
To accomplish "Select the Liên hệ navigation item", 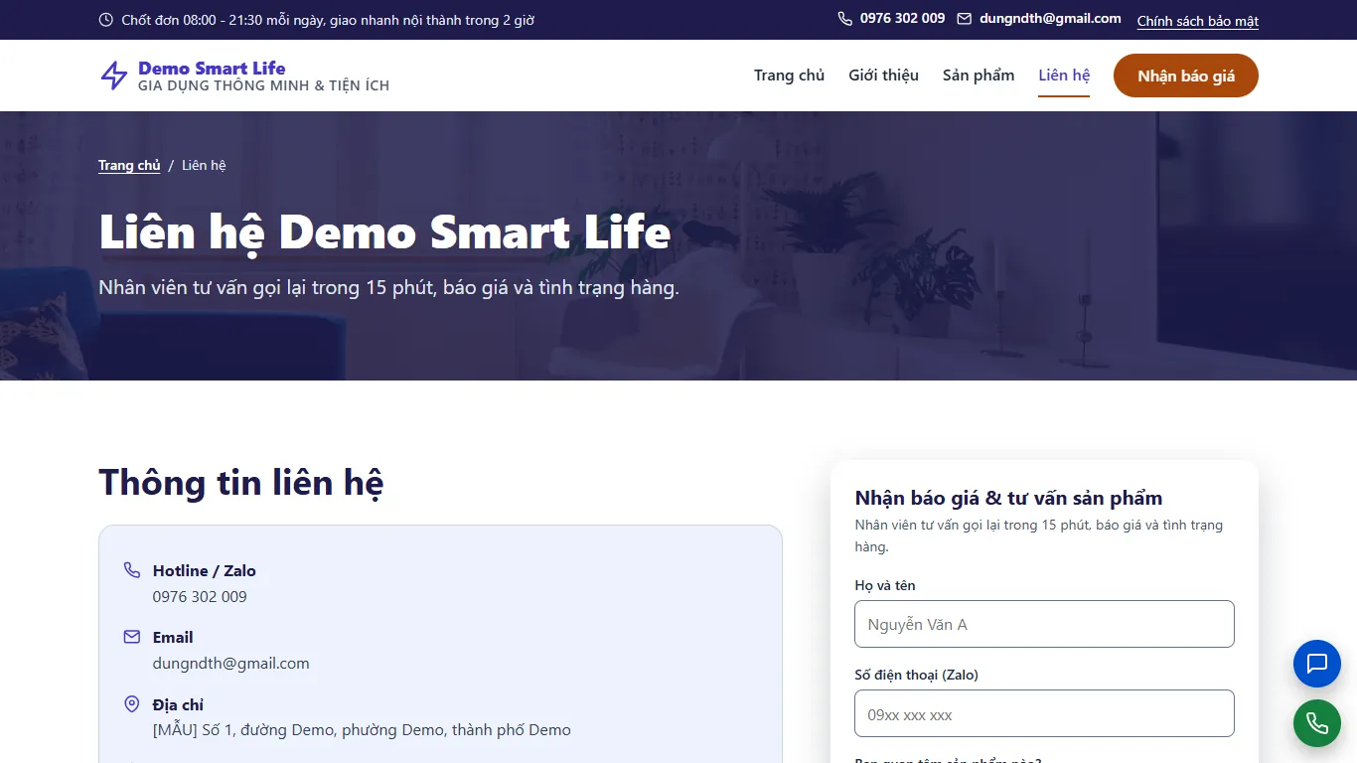I will coord(1064,76).
